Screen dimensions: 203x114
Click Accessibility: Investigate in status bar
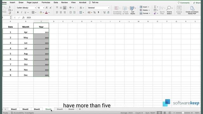click(23, 113)
